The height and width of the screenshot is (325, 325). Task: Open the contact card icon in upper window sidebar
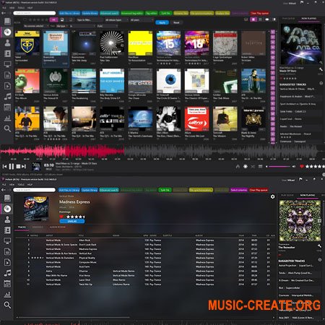click(7, 53)
